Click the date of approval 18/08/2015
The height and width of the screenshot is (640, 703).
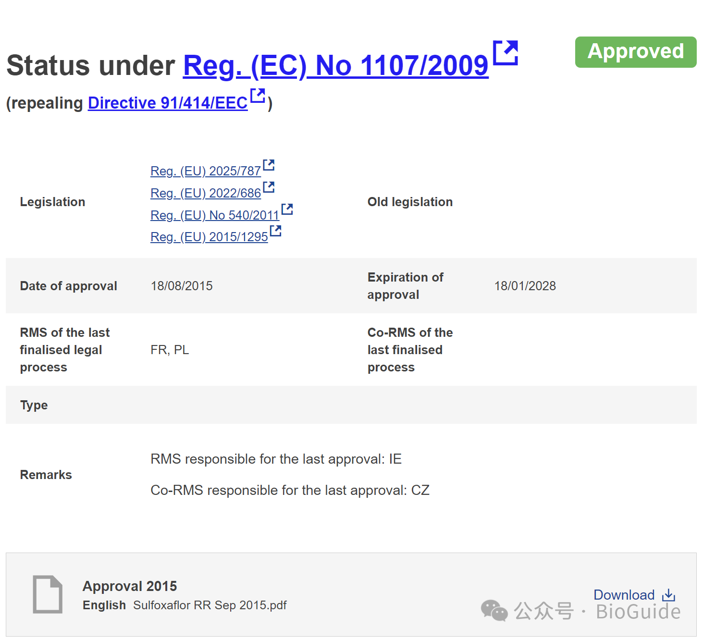(x=182, y=286)
